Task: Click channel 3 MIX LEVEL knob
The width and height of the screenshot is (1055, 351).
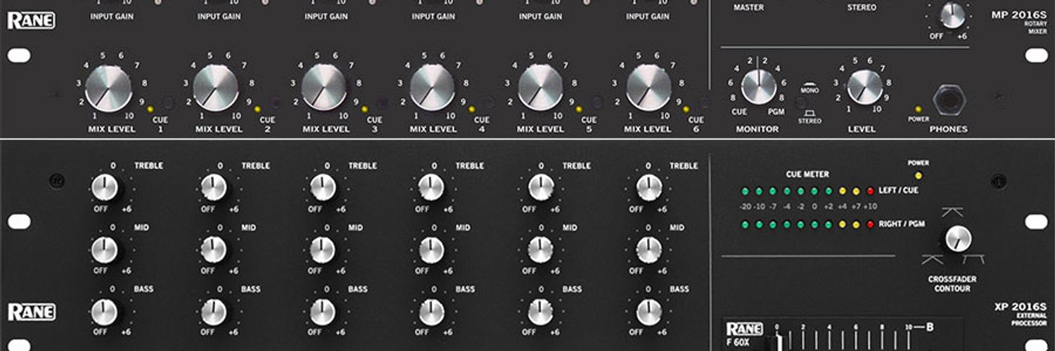Action: 324,88
